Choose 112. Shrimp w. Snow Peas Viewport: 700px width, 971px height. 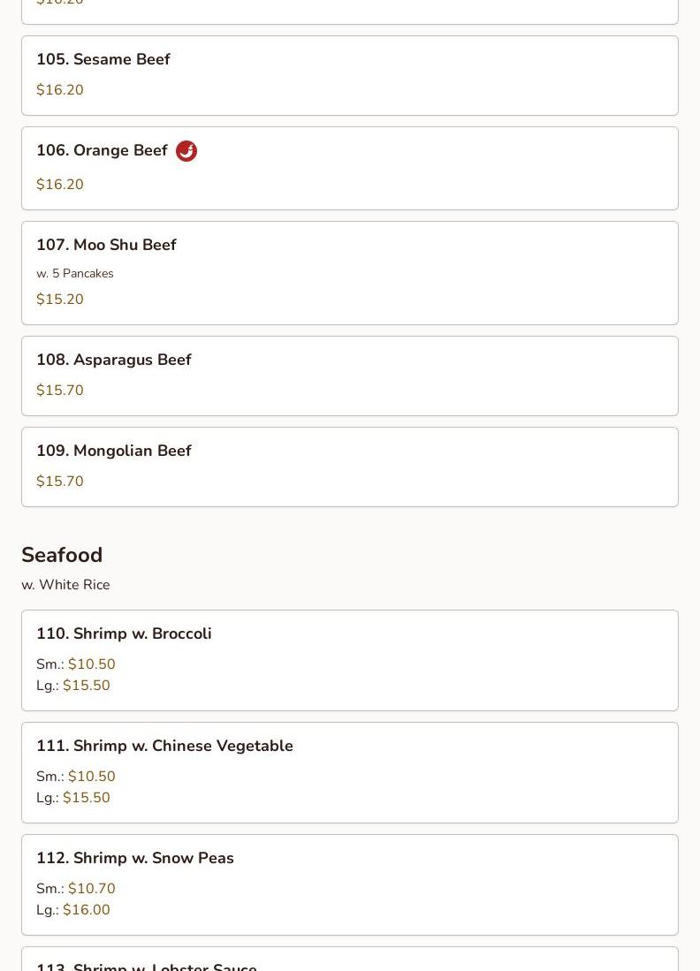135,859
